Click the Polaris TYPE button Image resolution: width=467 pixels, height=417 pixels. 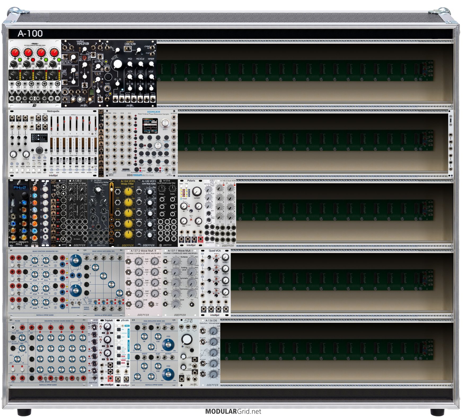(186, 186)
